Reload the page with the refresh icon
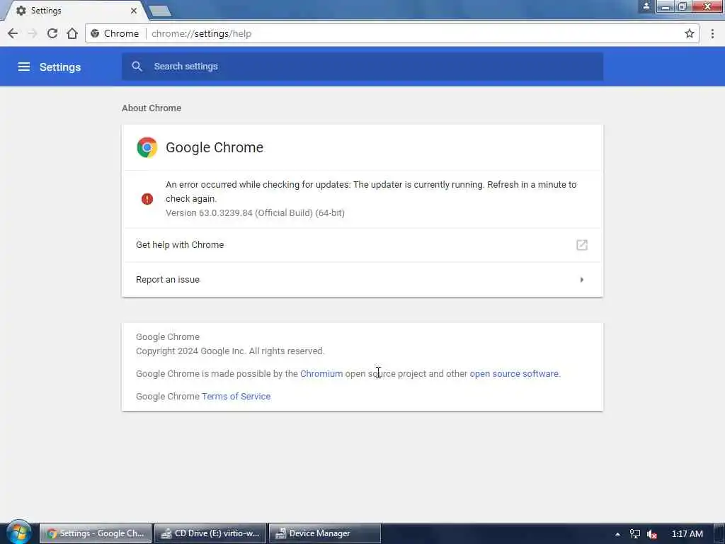 click(x=52, y=33)
